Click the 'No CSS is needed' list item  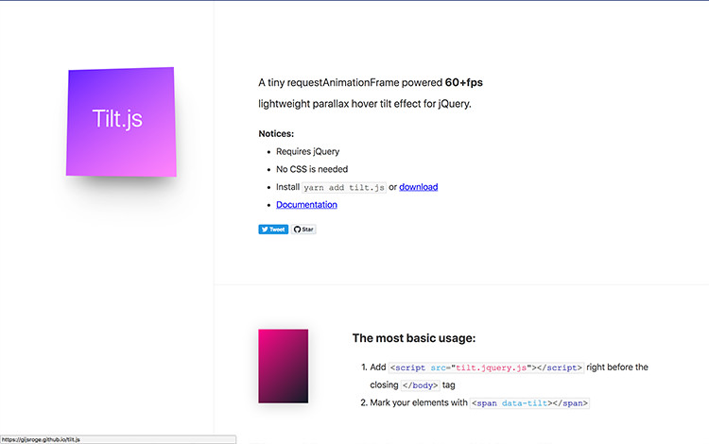point(312,169)
